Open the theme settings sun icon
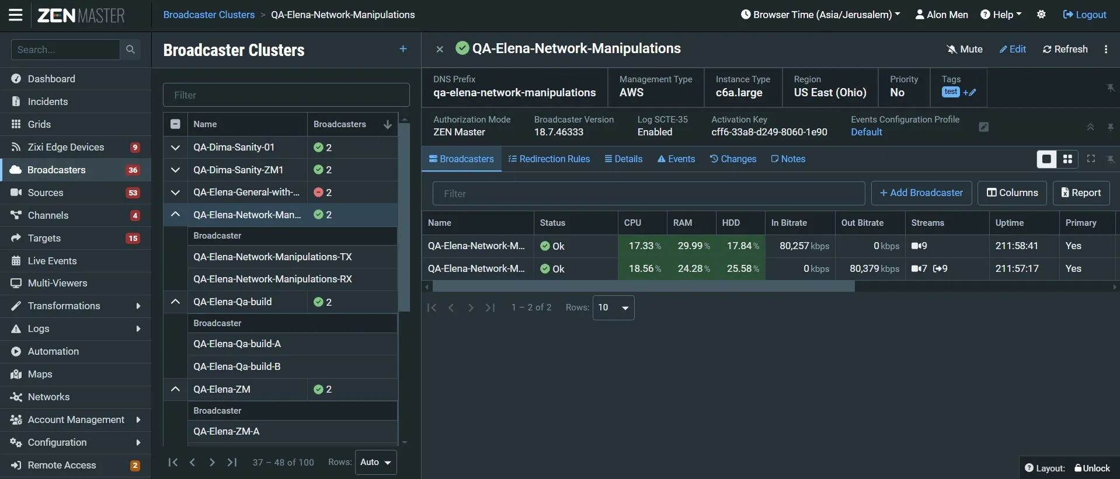The width and height of the screenshot is (1120, 479). pos(1041,15)
